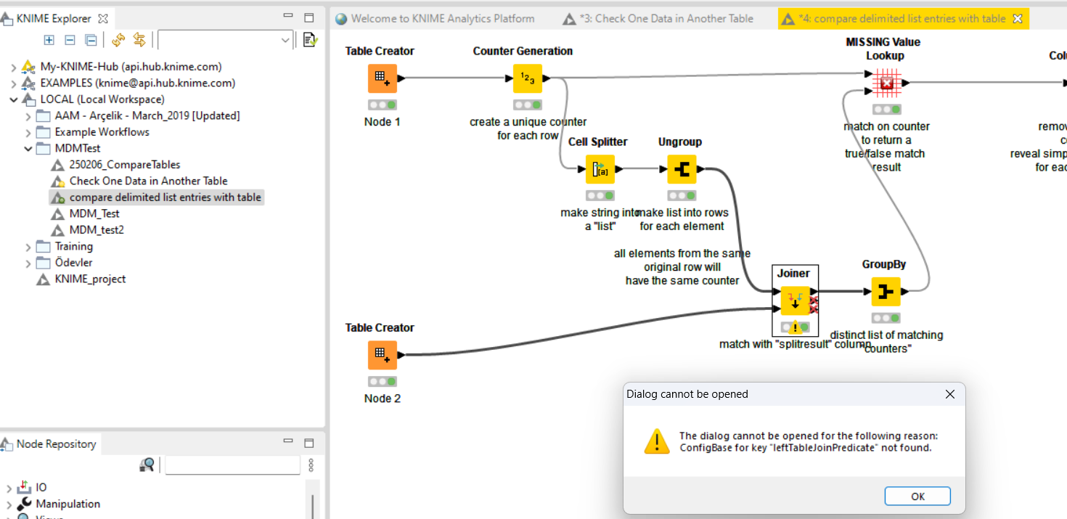Close the '*4: compare delimited list entries' tab

click(x=1017, y=19)
